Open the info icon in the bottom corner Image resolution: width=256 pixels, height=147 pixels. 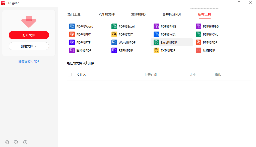[25, 142]
